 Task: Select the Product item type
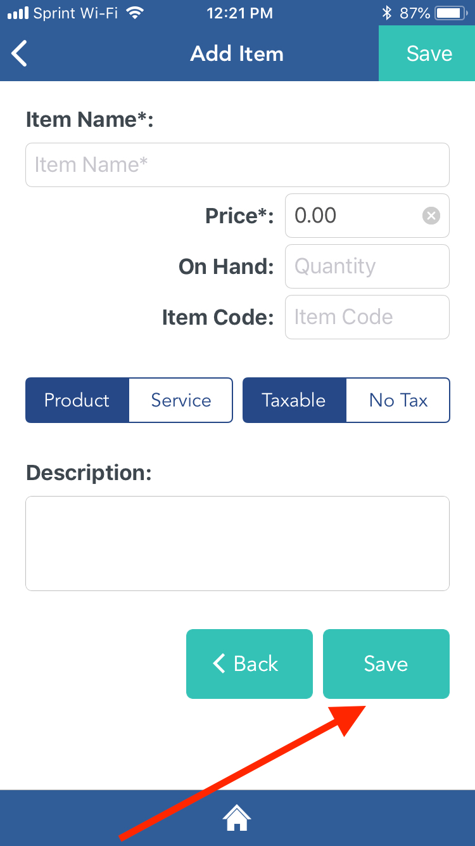77,400
